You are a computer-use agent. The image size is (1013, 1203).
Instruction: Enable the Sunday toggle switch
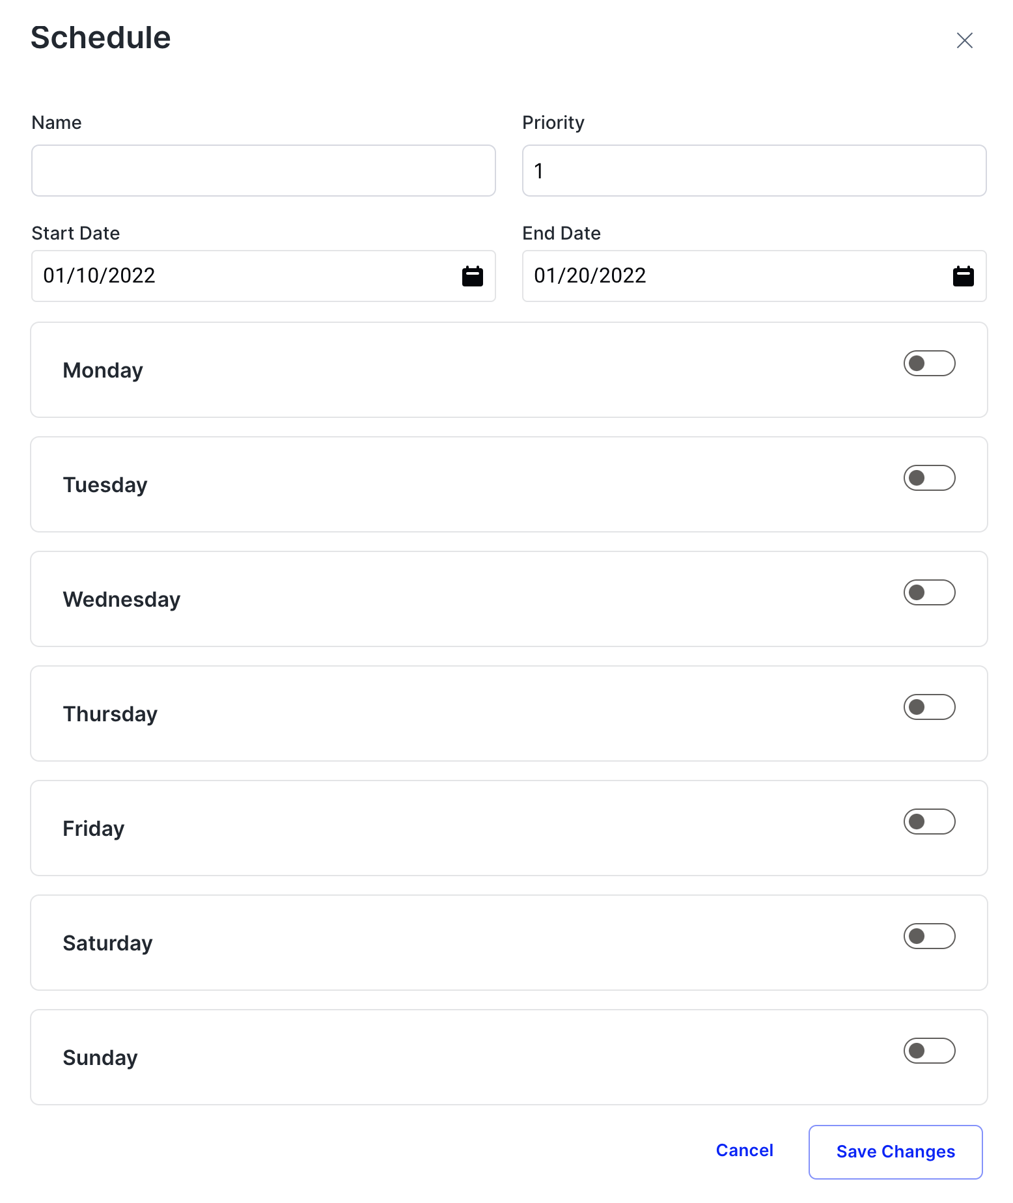pos(928,1051)
